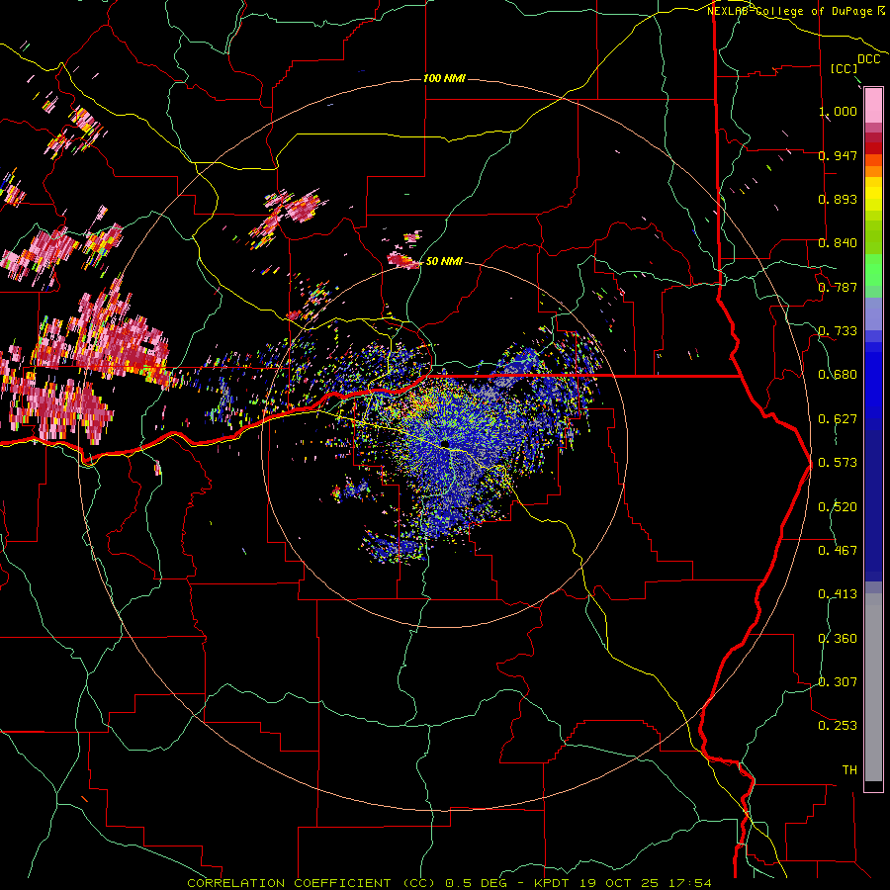The width and height of the screenshot is (890, 890).
Task: Click the 0.680 scale value
Action: pos(838,375)
